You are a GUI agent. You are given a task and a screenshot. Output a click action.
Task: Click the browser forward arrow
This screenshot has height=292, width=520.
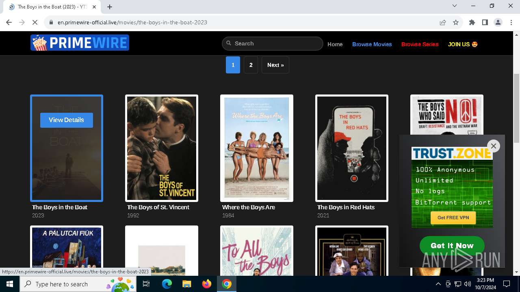(22, 22)
